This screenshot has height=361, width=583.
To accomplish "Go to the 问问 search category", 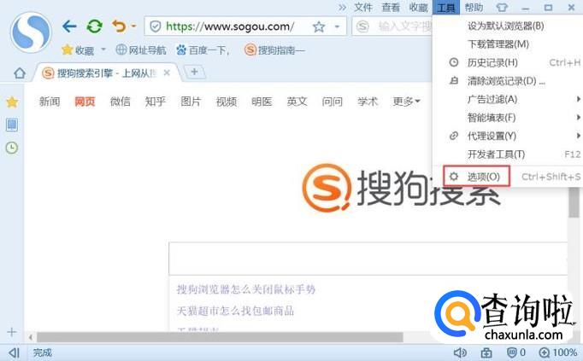I will click(332, 102).
